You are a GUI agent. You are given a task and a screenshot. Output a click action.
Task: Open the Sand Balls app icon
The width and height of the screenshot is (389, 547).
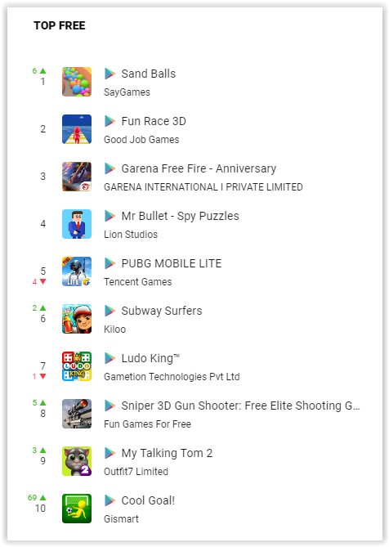77,82
